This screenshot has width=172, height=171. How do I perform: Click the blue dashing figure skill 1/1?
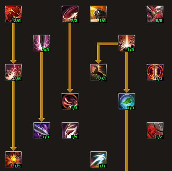(x=98, y=160)
